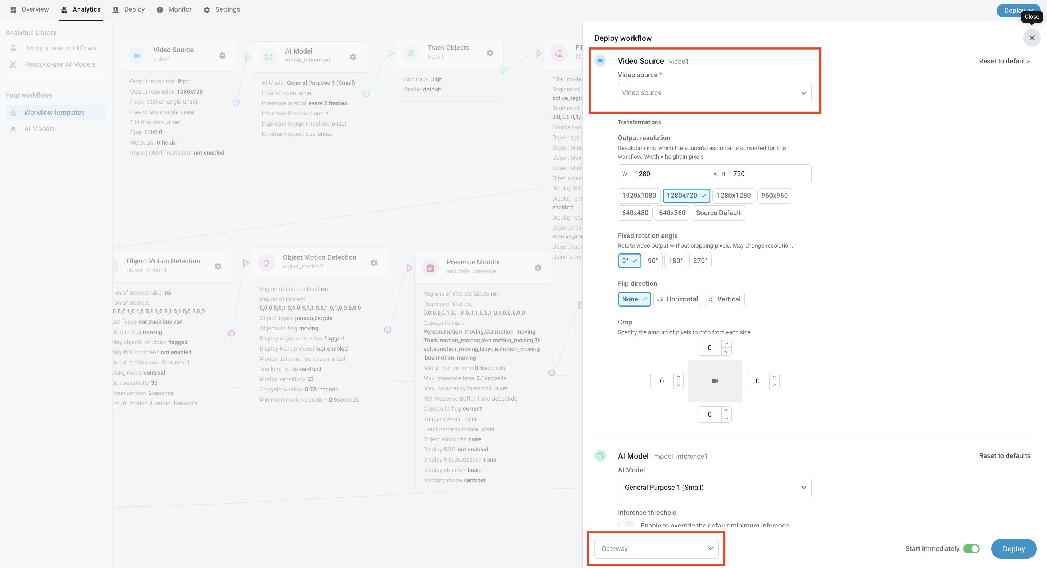Choose the Source Default resolution preset

coord(718,213)
